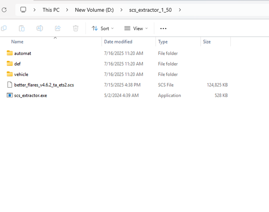Viewport: 269px width, 212px height.
Task: Click date 7/16/2025 11:20 AM in vehicle row
Action: tap(124, 74)
